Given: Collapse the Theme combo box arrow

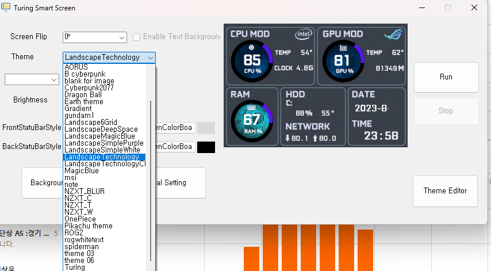Looking at the screenshot, I should (151, 58).
